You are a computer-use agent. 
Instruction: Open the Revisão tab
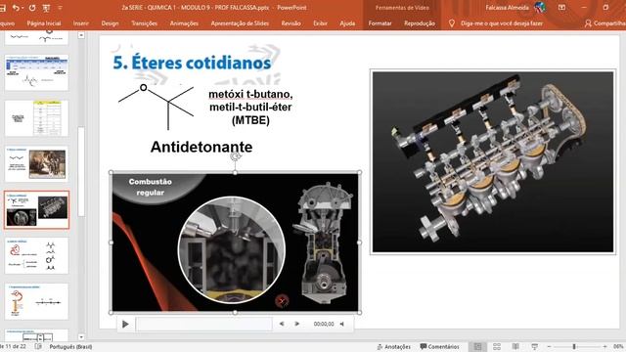click(x=291, y=23)
